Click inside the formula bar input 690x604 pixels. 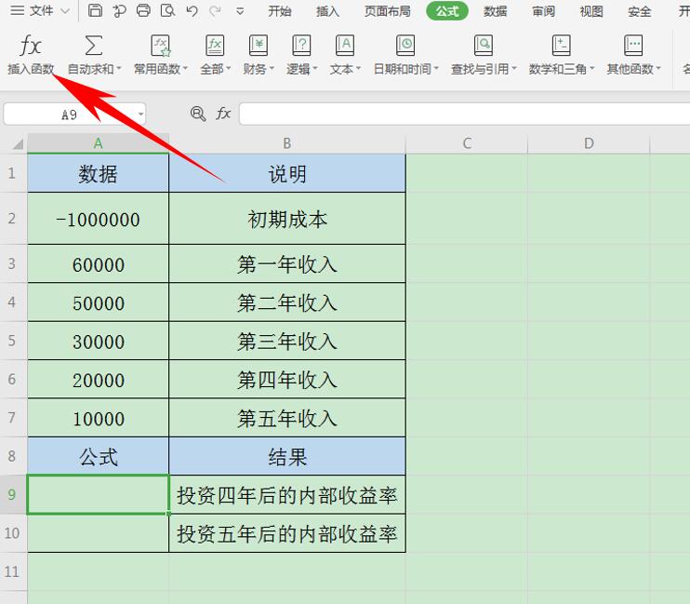(464, 114)
